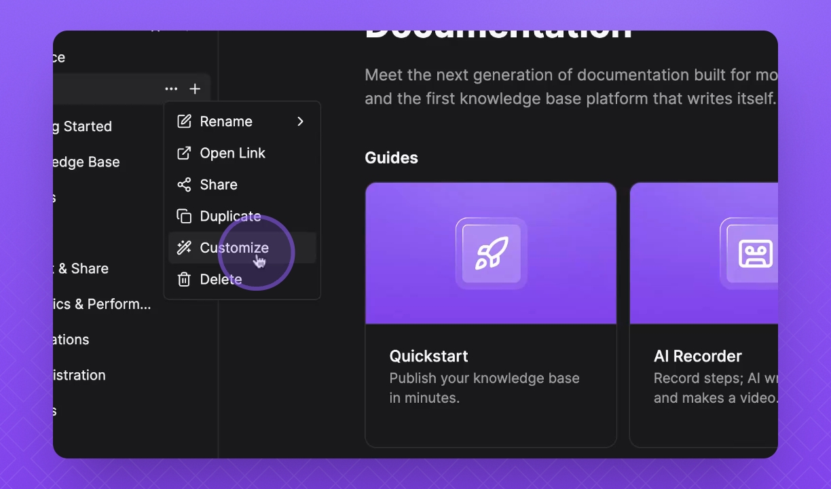Click the 'Meet the next generation' intro paragraph
The width and height of the screenshot is (831, 489).
coord(571,86)
